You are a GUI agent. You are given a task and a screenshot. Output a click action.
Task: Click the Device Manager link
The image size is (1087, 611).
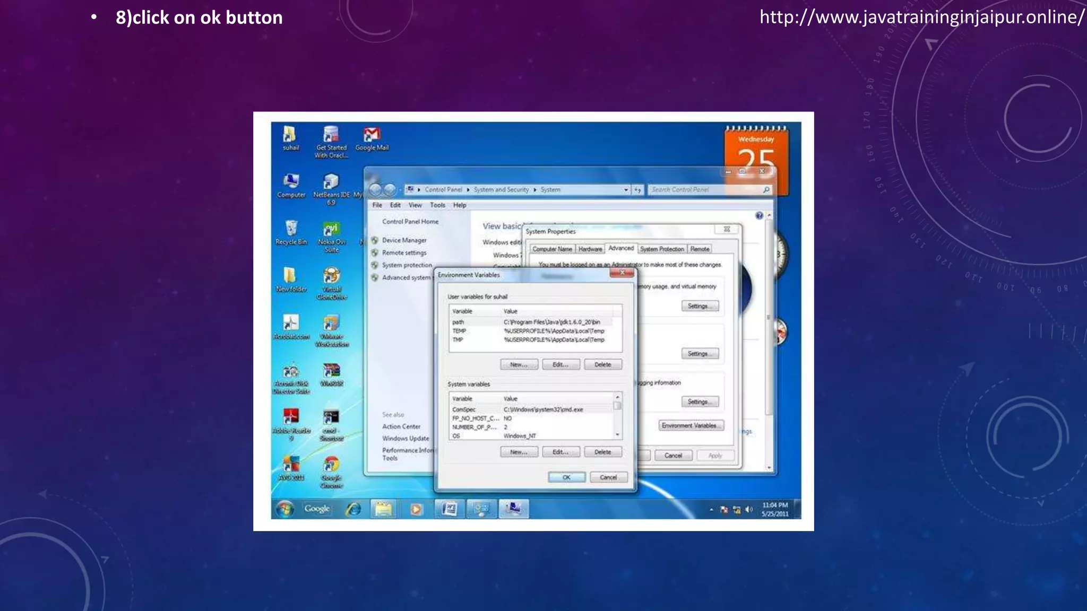point(404,240)
